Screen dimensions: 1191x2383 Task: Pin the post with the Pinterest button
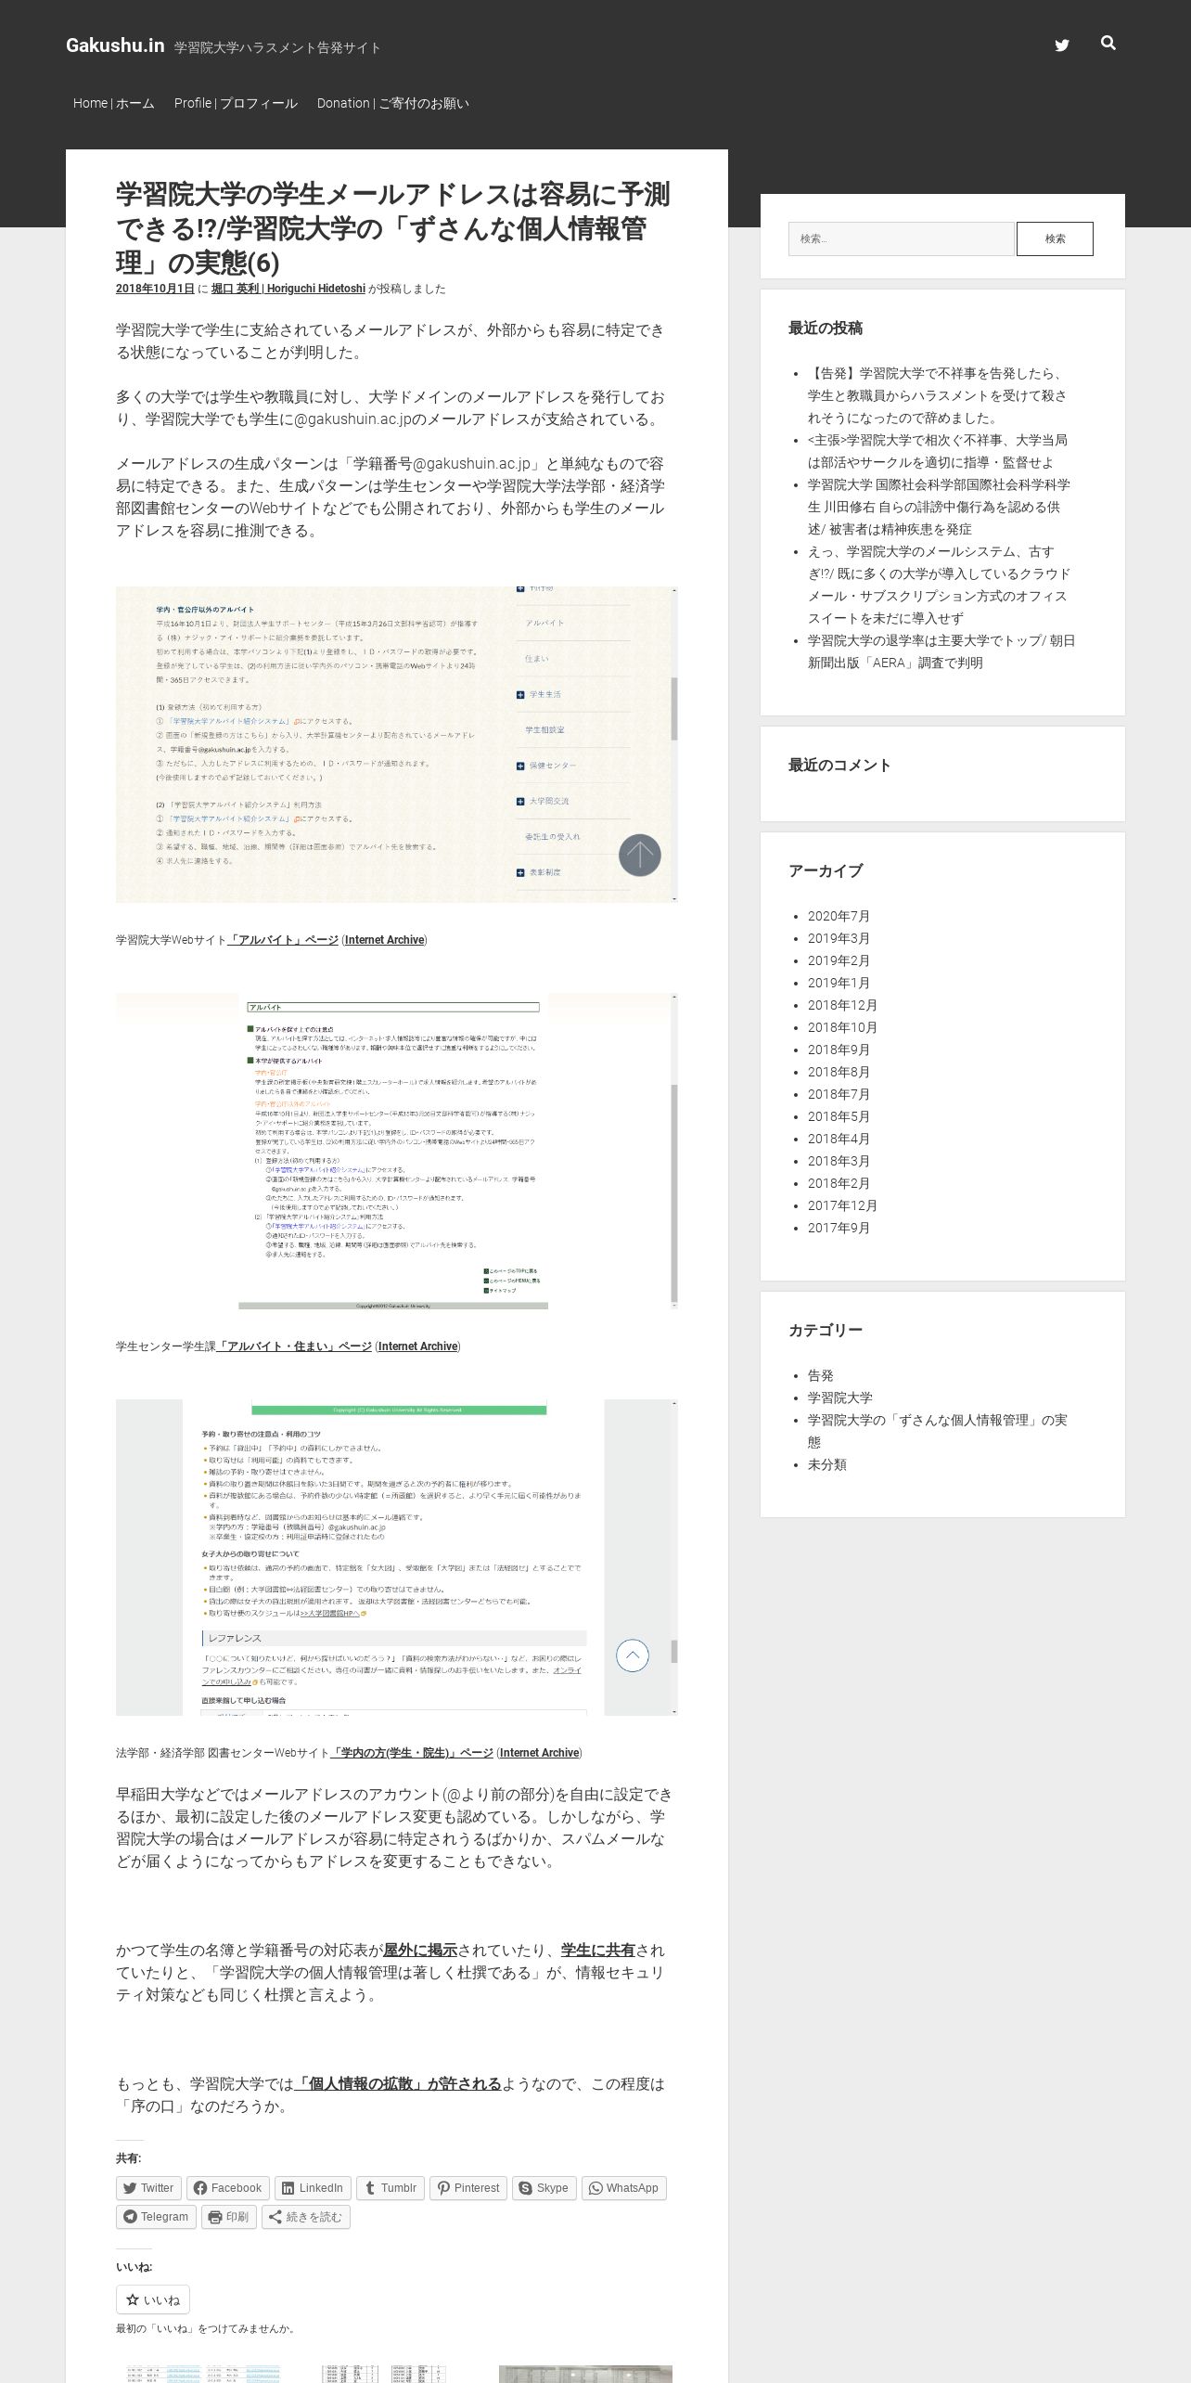click(x=467, y=2188)
